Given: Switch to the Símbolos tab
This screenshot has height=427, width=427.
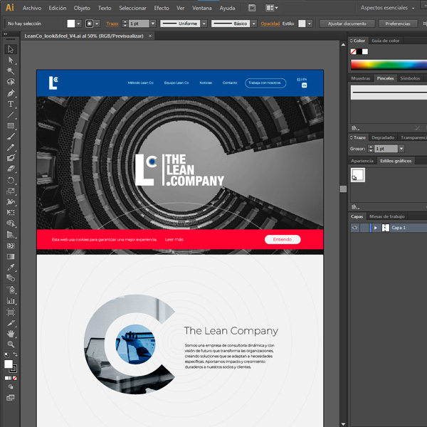Looking at the screenshot, I should [410, 78].
